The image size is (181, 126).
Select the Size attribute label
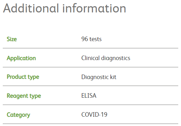(x=12, y=39)
